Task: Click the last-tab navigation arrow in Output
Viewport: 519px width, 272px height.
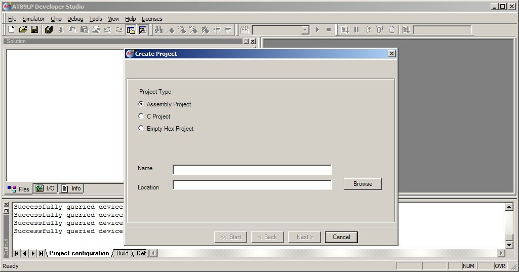Action: tap(41, 253)
